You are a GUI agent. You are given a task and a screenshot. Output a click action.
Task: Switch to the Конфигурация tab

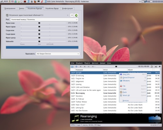point(67,8)
